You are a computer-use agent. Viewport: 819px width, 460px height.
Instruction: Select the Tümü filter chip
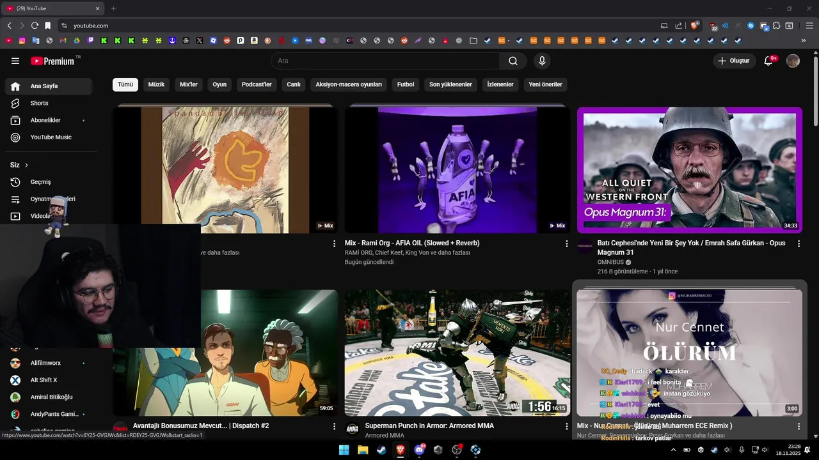125,84
